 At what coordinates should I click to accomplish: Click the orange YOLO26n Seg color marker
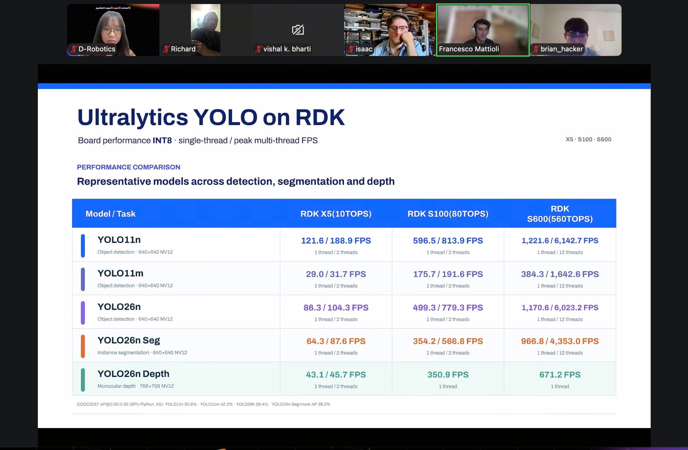(83, 346)
